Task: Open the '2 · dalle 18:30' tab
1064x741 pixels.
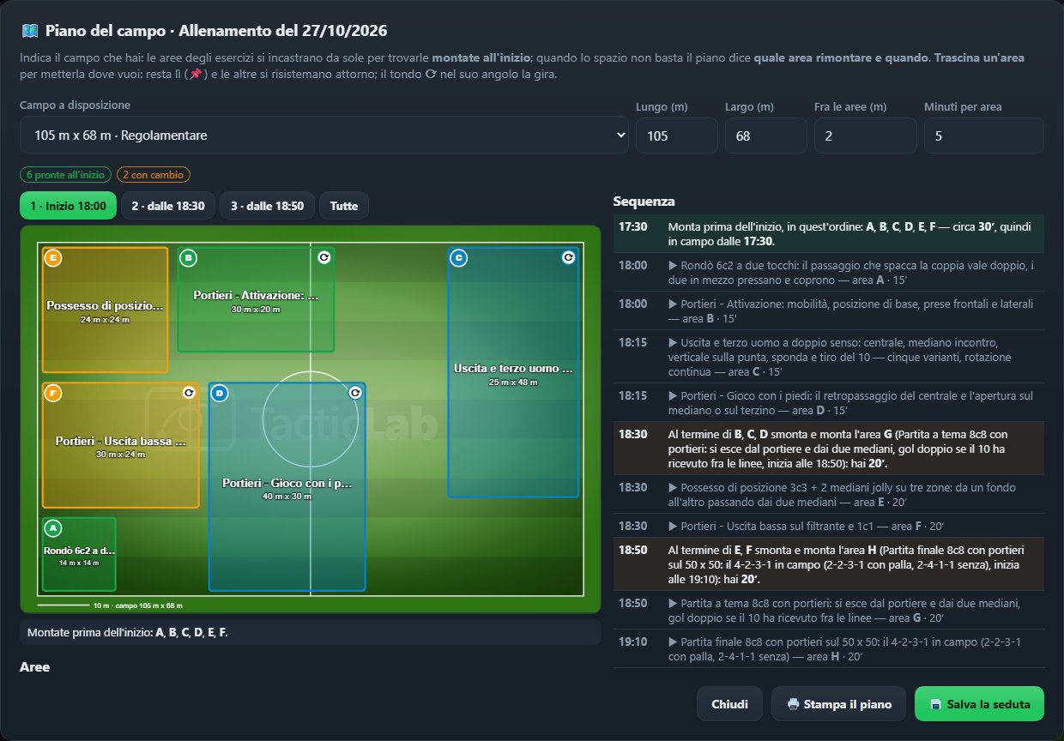Action: pyautogui.click(x=168, y=206)
